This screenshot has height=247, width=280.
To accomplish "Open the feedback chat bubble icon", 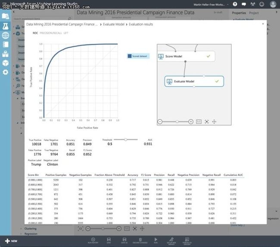I will [x=244, y=4].
